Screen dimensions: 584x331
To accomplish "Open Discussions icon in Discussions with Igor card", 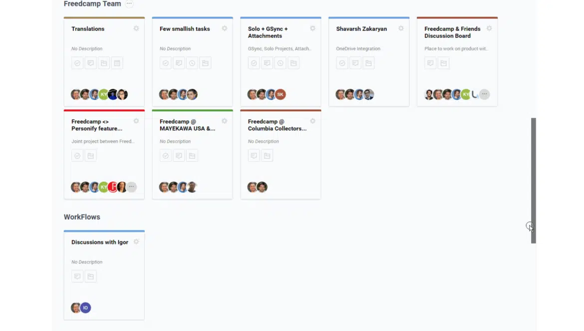I will click(x=77, y=277).
